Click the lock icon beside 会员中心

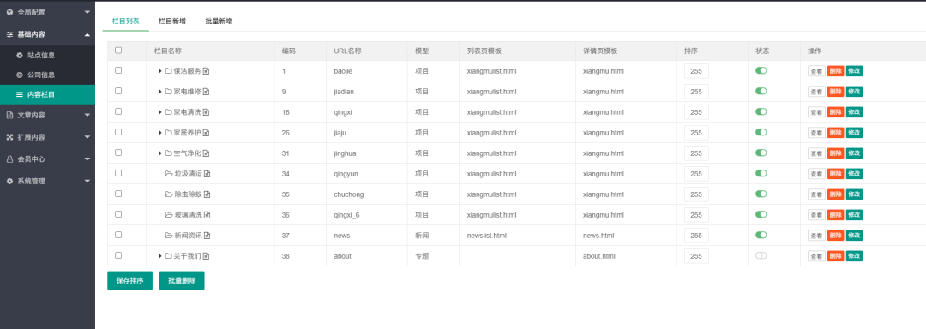click(9, 159)
